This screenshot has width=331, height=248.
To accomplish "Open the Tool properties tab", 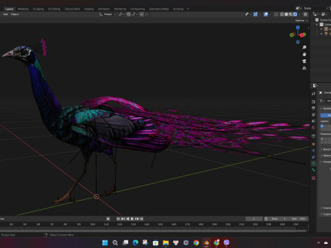I will coord(313,94).
